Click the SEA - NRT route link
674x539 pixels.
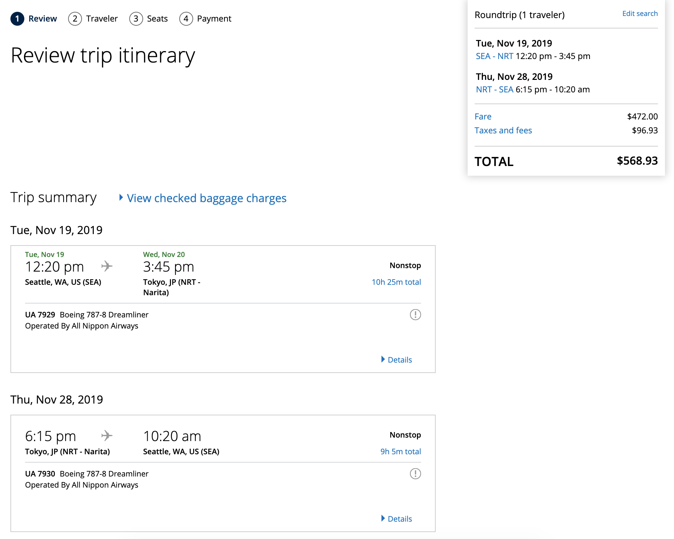pos(494,56)
